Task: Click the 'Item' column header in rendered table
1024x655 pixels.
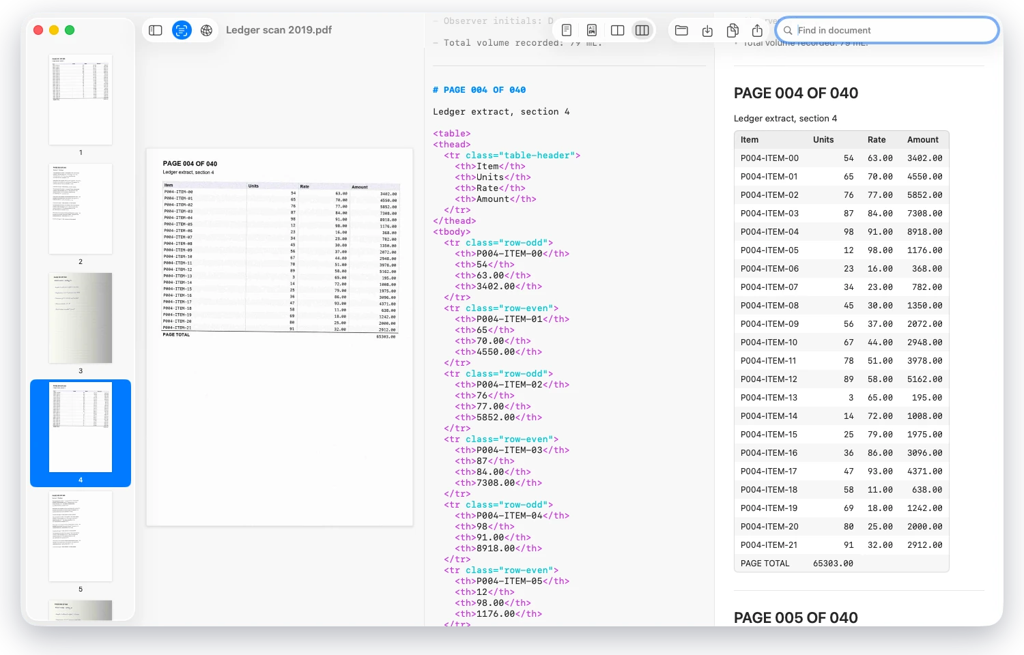Action: [x=750, y=140]
